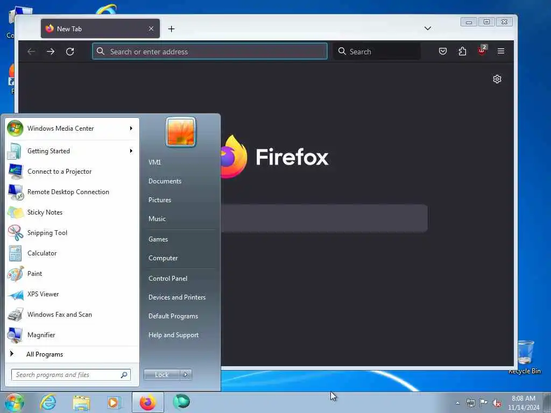This screenshot has width=551, height=413.
Task: Expand the list all tabs chevron
Action: tap(428, 29)
